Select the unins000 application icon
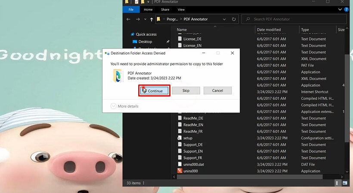 pos(180,171)
